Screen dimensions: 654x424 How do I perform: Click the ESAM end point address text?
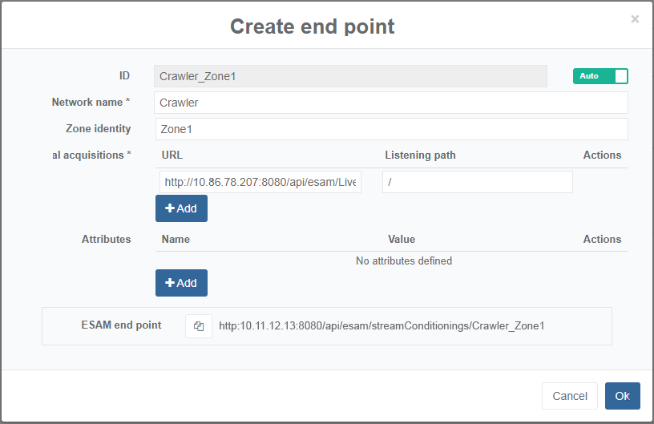point(381,326)
